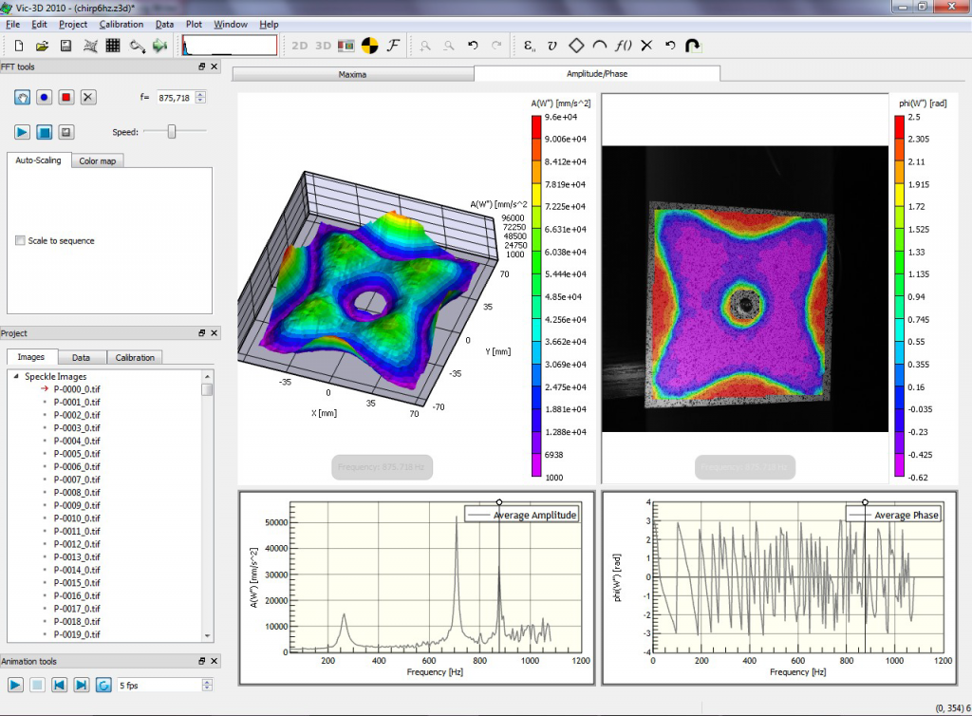Adjust the Speed slider handle
Image resolution: width=972 pixels, height=716 pixels.
pyautogui.click(x=172, y=132)
